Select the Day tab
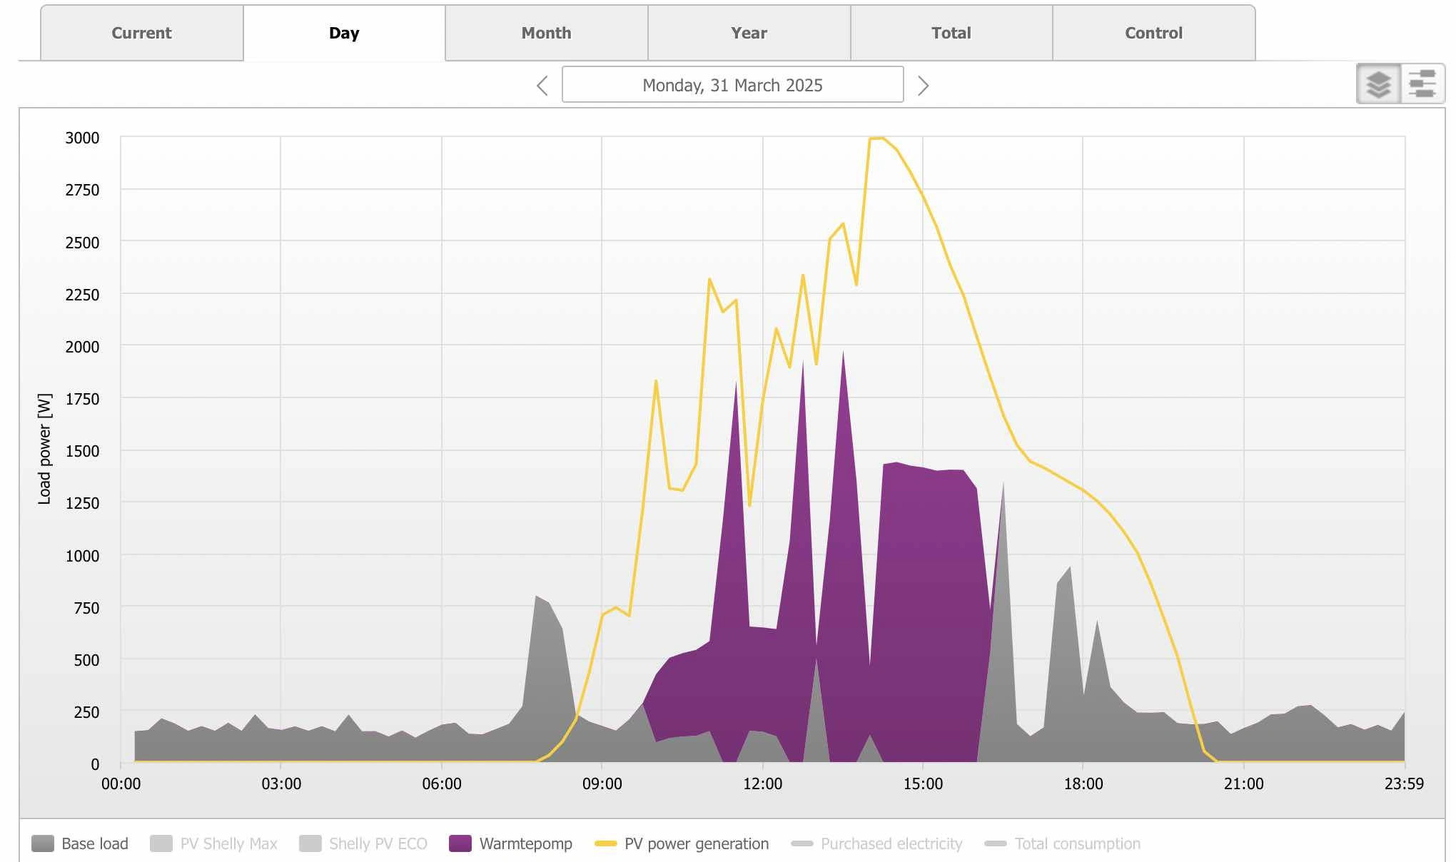 click(344, 33)
